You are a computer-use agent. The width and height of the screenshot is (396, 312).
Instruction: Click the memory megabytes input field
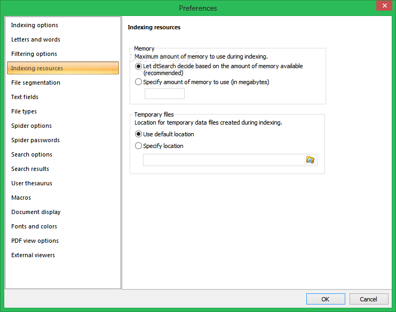coord(164,94)
